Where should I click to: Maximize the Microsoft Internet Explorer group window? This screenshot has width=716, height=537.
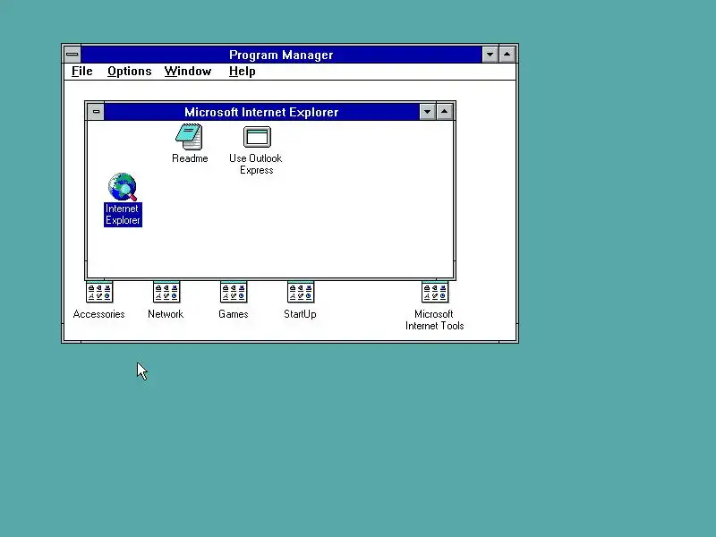(x=444, y=112)
